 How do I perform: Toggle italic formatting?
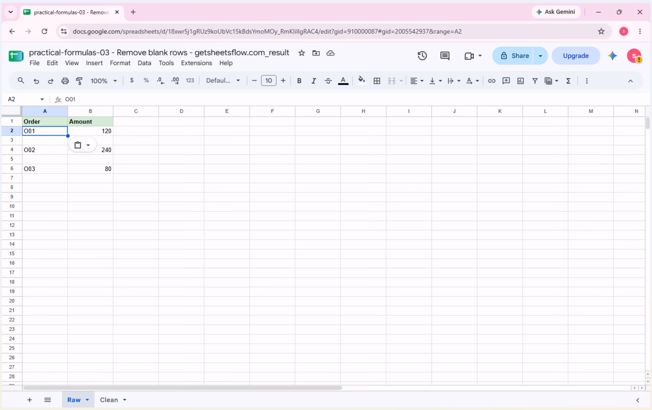tap(314, 81)
